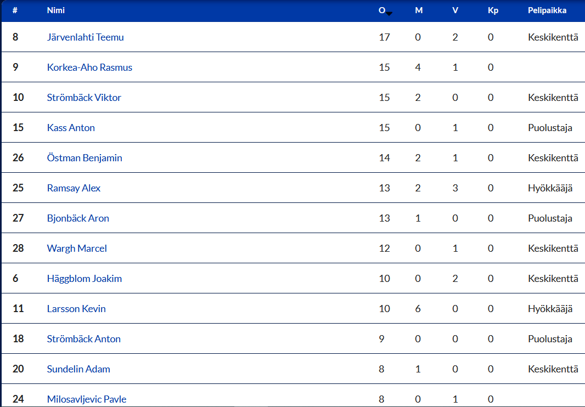Open Ramsay Alex player page
The width and height of the screenshot is (585, 407).
tap(74, 188)
